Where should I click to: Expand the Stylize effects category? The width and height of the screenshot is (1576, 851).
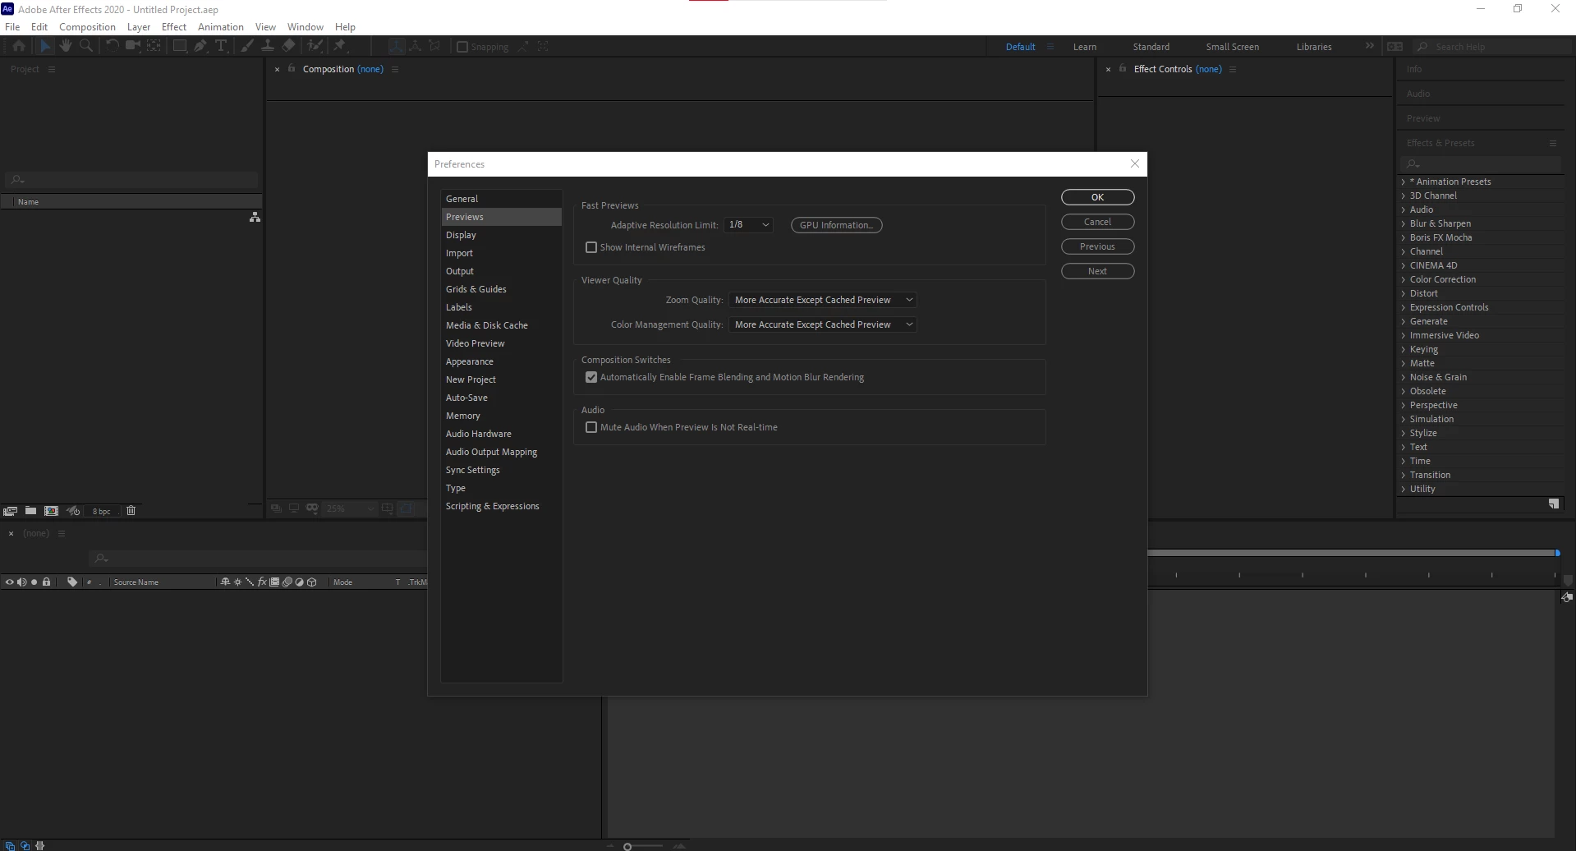pos(1404,433)
